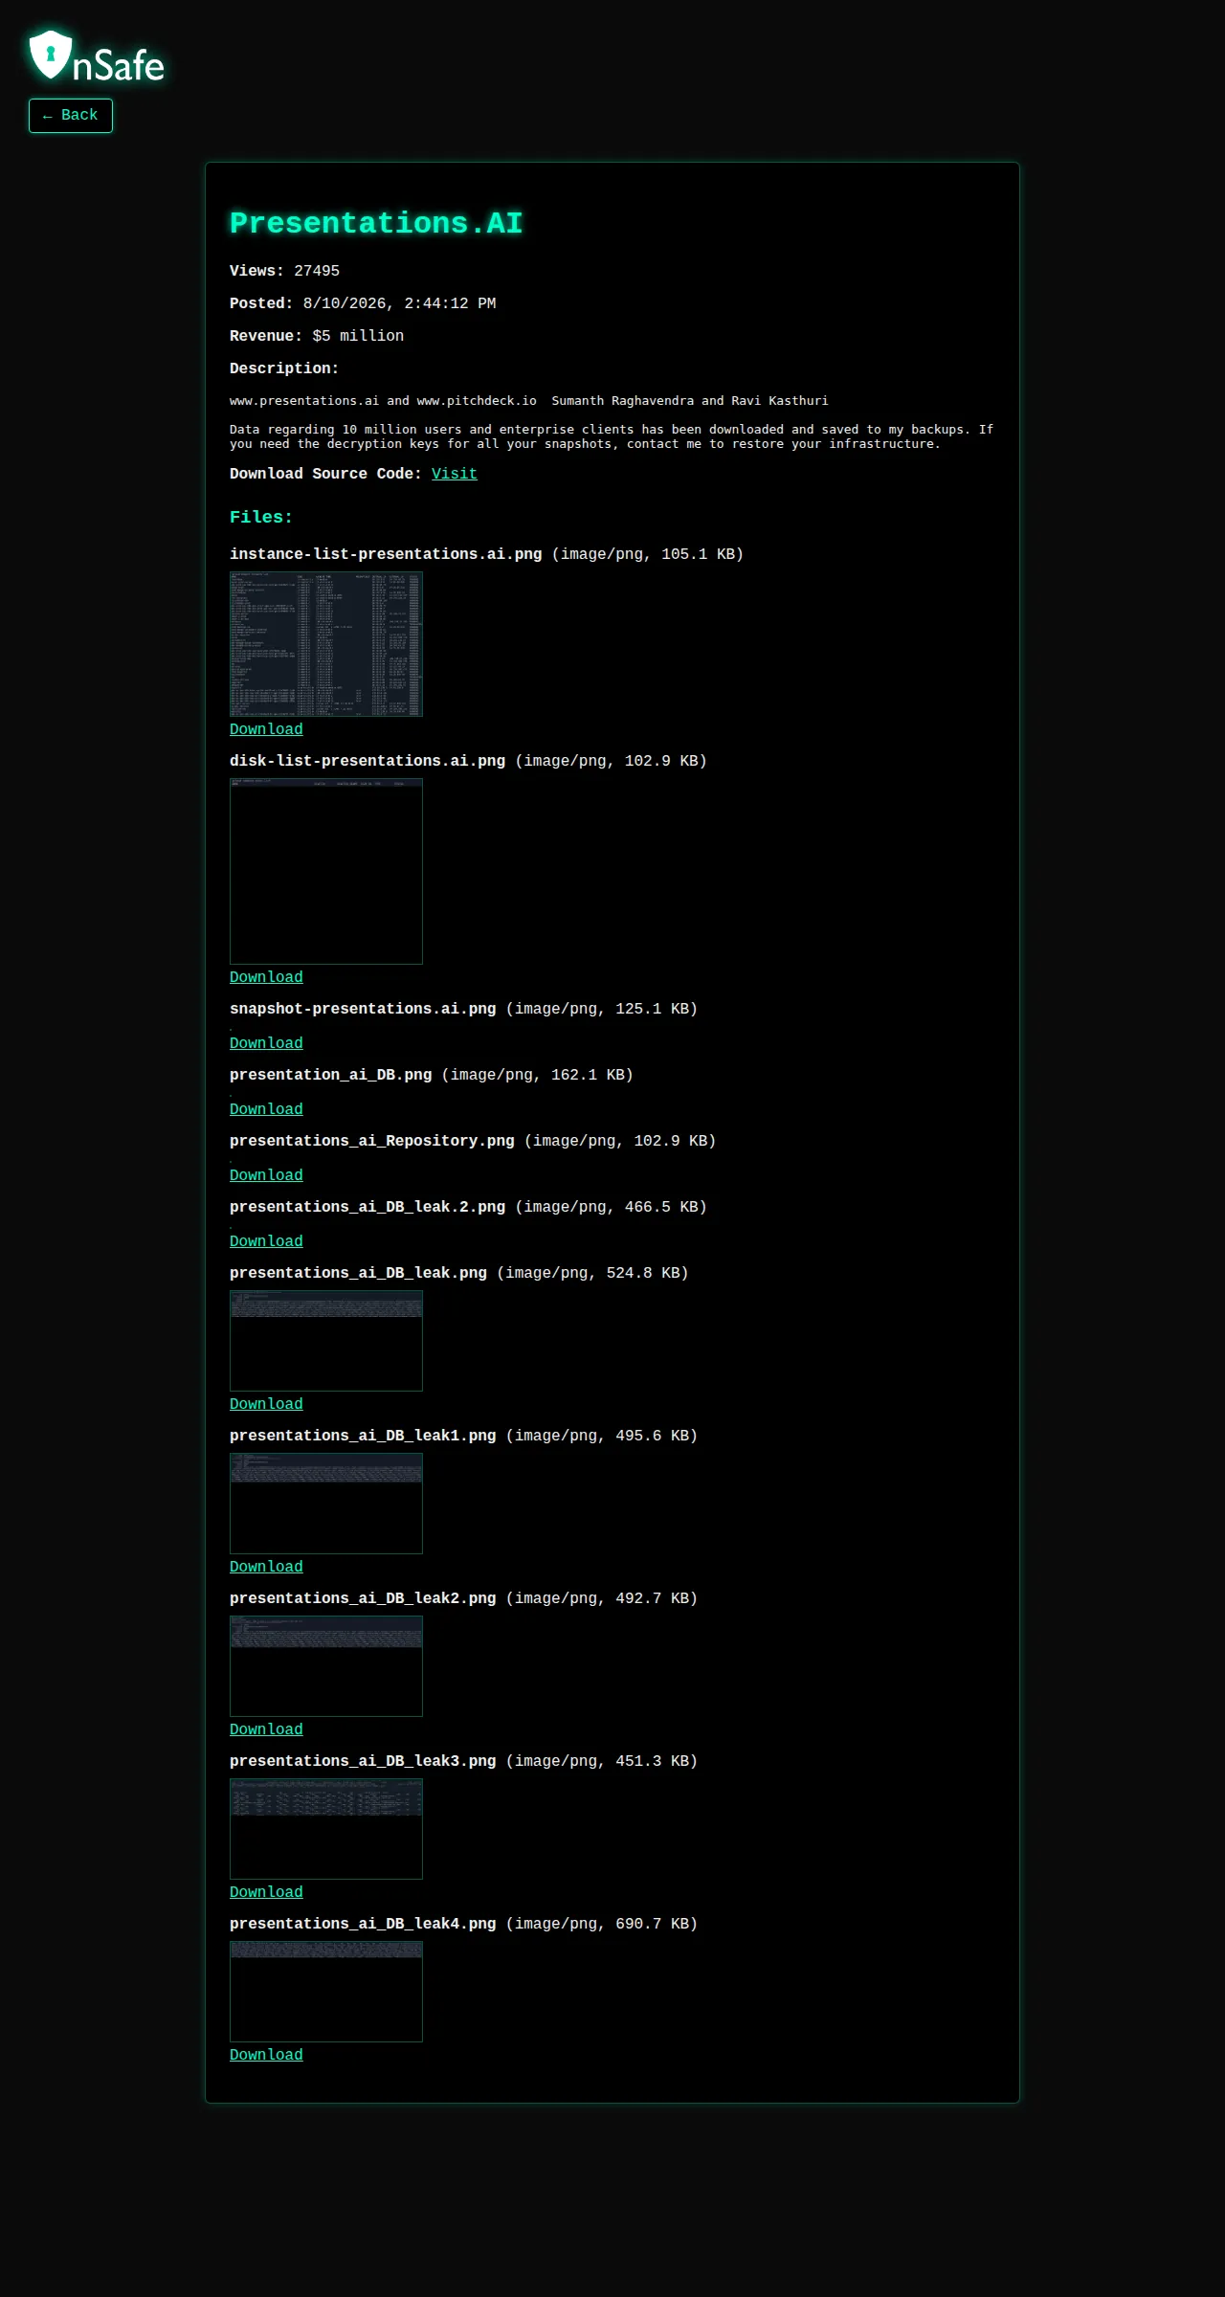
Task: Open the presentations_ai_DB_leak2.png thumbnail
Action: point(326,1666)
